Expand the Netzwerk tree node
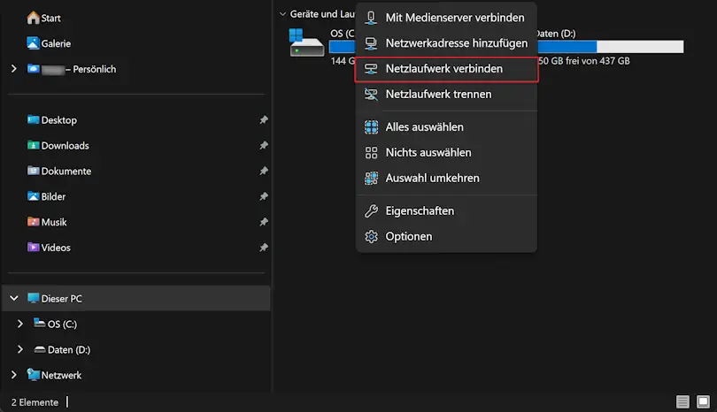Viewport: 717px width, 412px height. [x=13, y=375]
